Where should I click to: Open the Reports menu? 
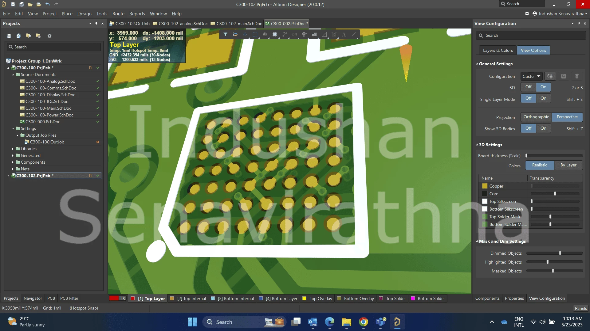click(137, 14)
